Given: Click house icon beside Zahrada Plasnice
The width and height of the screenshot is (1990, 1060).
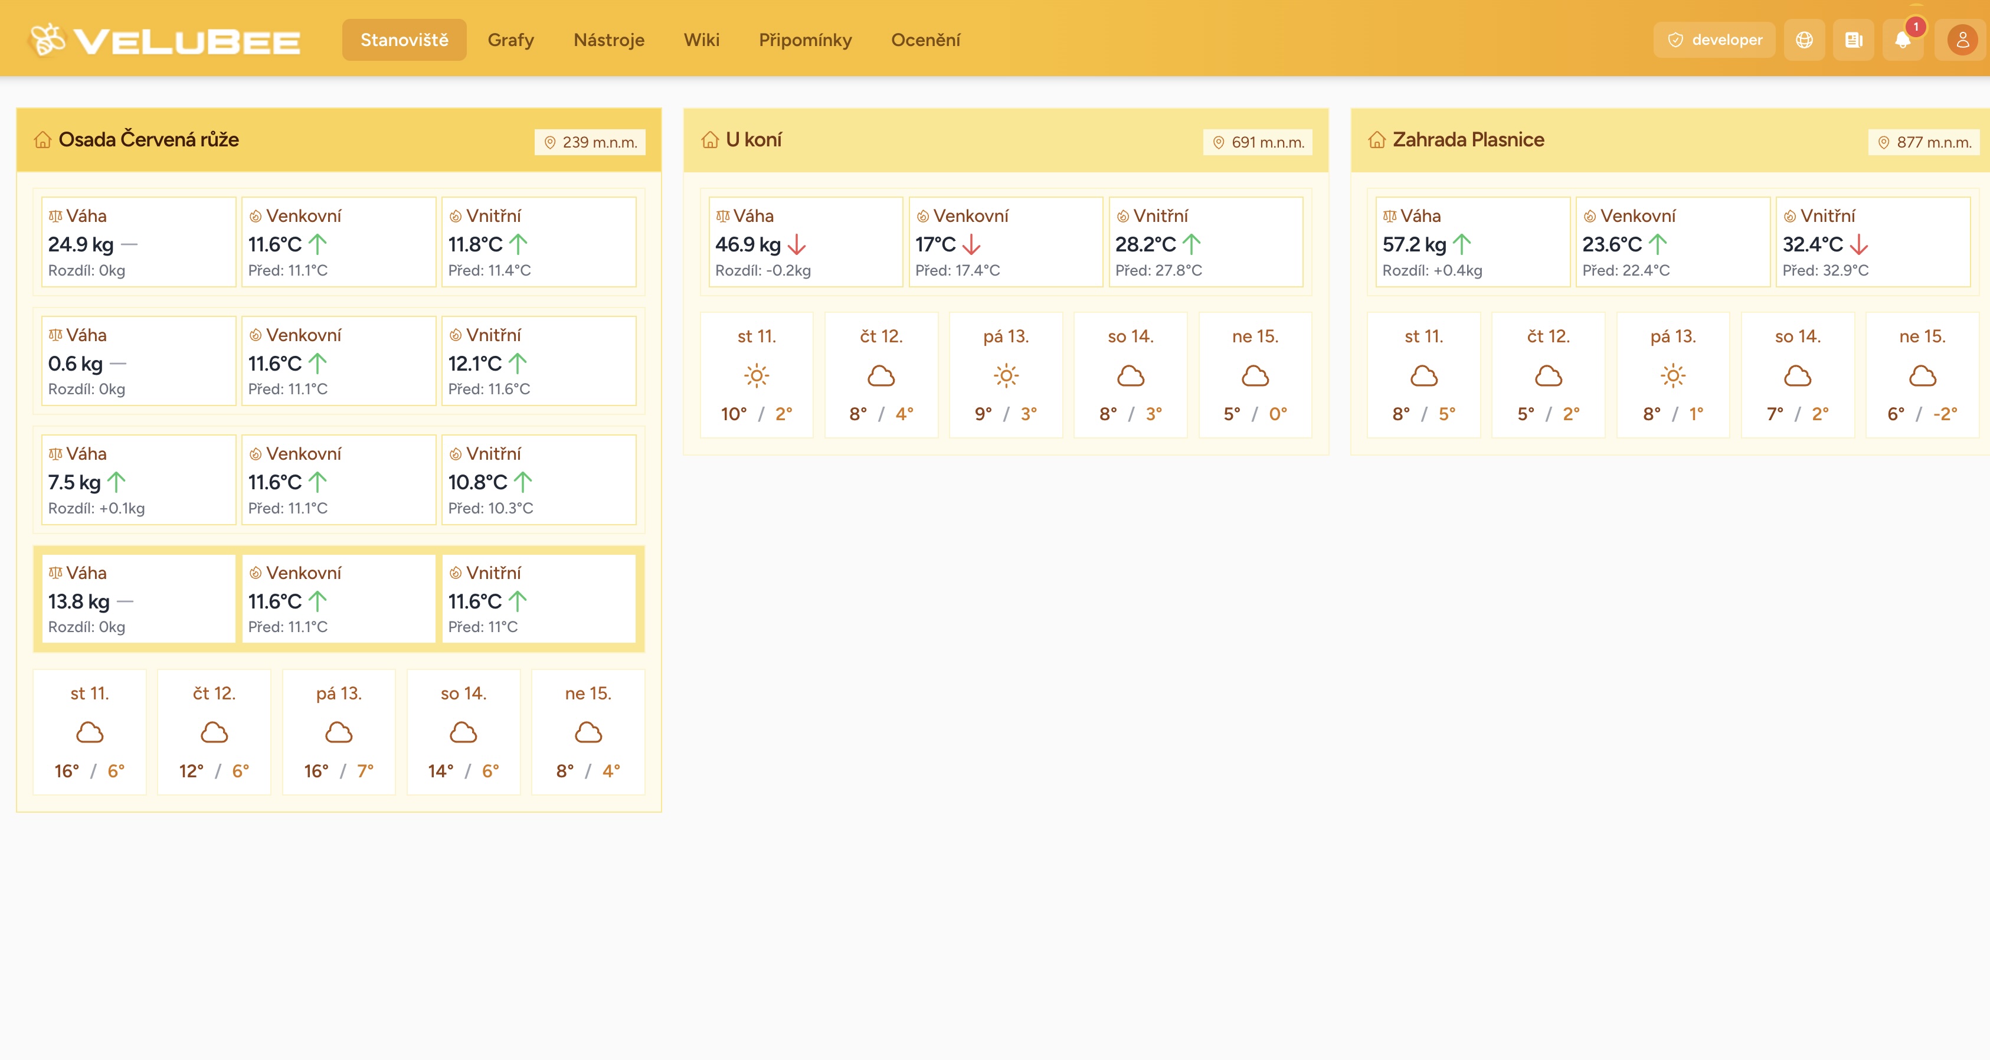Looking at the screenshot, I should (x=1377, y=140).
